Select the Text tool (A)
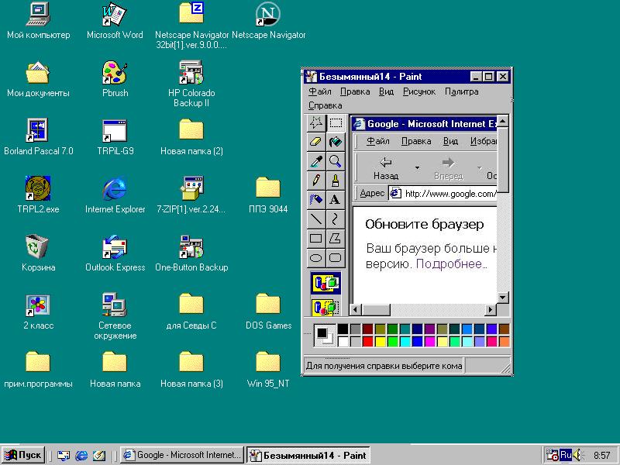This screenshot has height=465, width=620. click(x=336, y=200)
